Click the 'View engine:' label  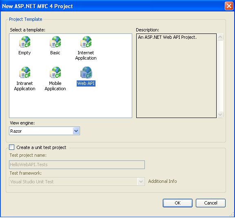[x=22, y=123]
